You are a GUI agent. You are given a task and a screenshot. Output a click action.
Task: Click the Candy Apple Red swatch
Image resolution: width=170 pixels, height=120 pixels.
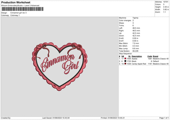coord(125,64)
